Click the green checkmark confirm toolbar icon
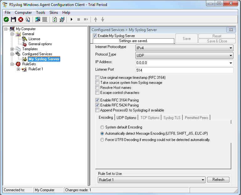 pos(6,19)
